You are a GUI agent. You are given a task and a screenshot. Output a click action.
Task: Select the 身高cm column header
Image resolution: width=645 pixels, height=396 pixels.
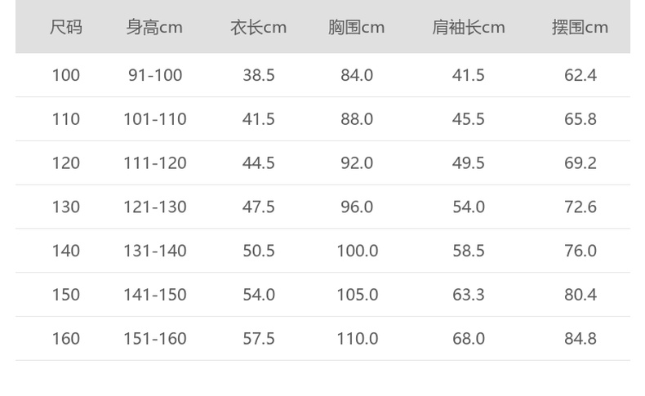pyautogui.click(x=154, y=28)
